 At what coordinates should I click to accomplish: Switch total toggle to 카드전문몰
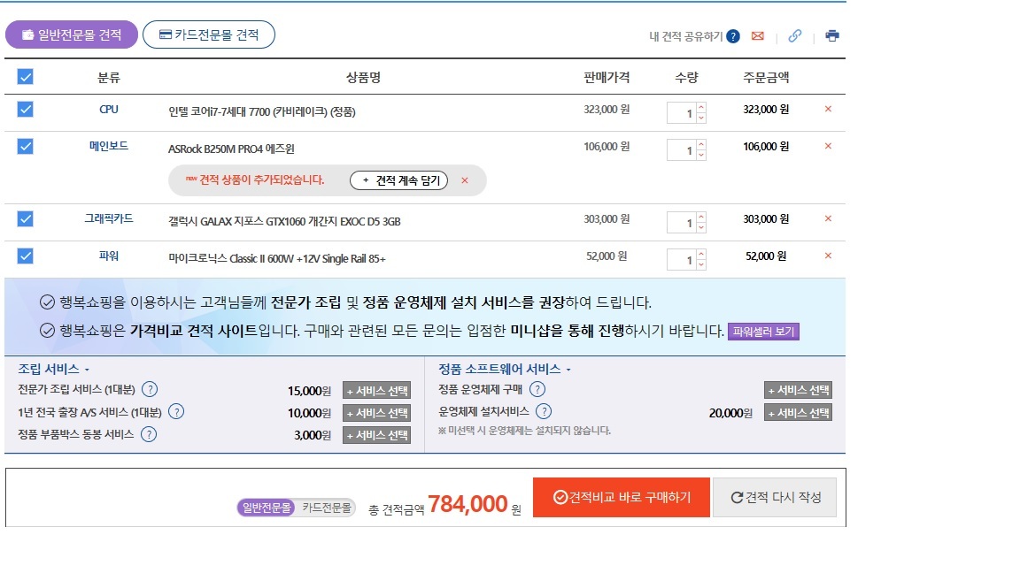326,508
